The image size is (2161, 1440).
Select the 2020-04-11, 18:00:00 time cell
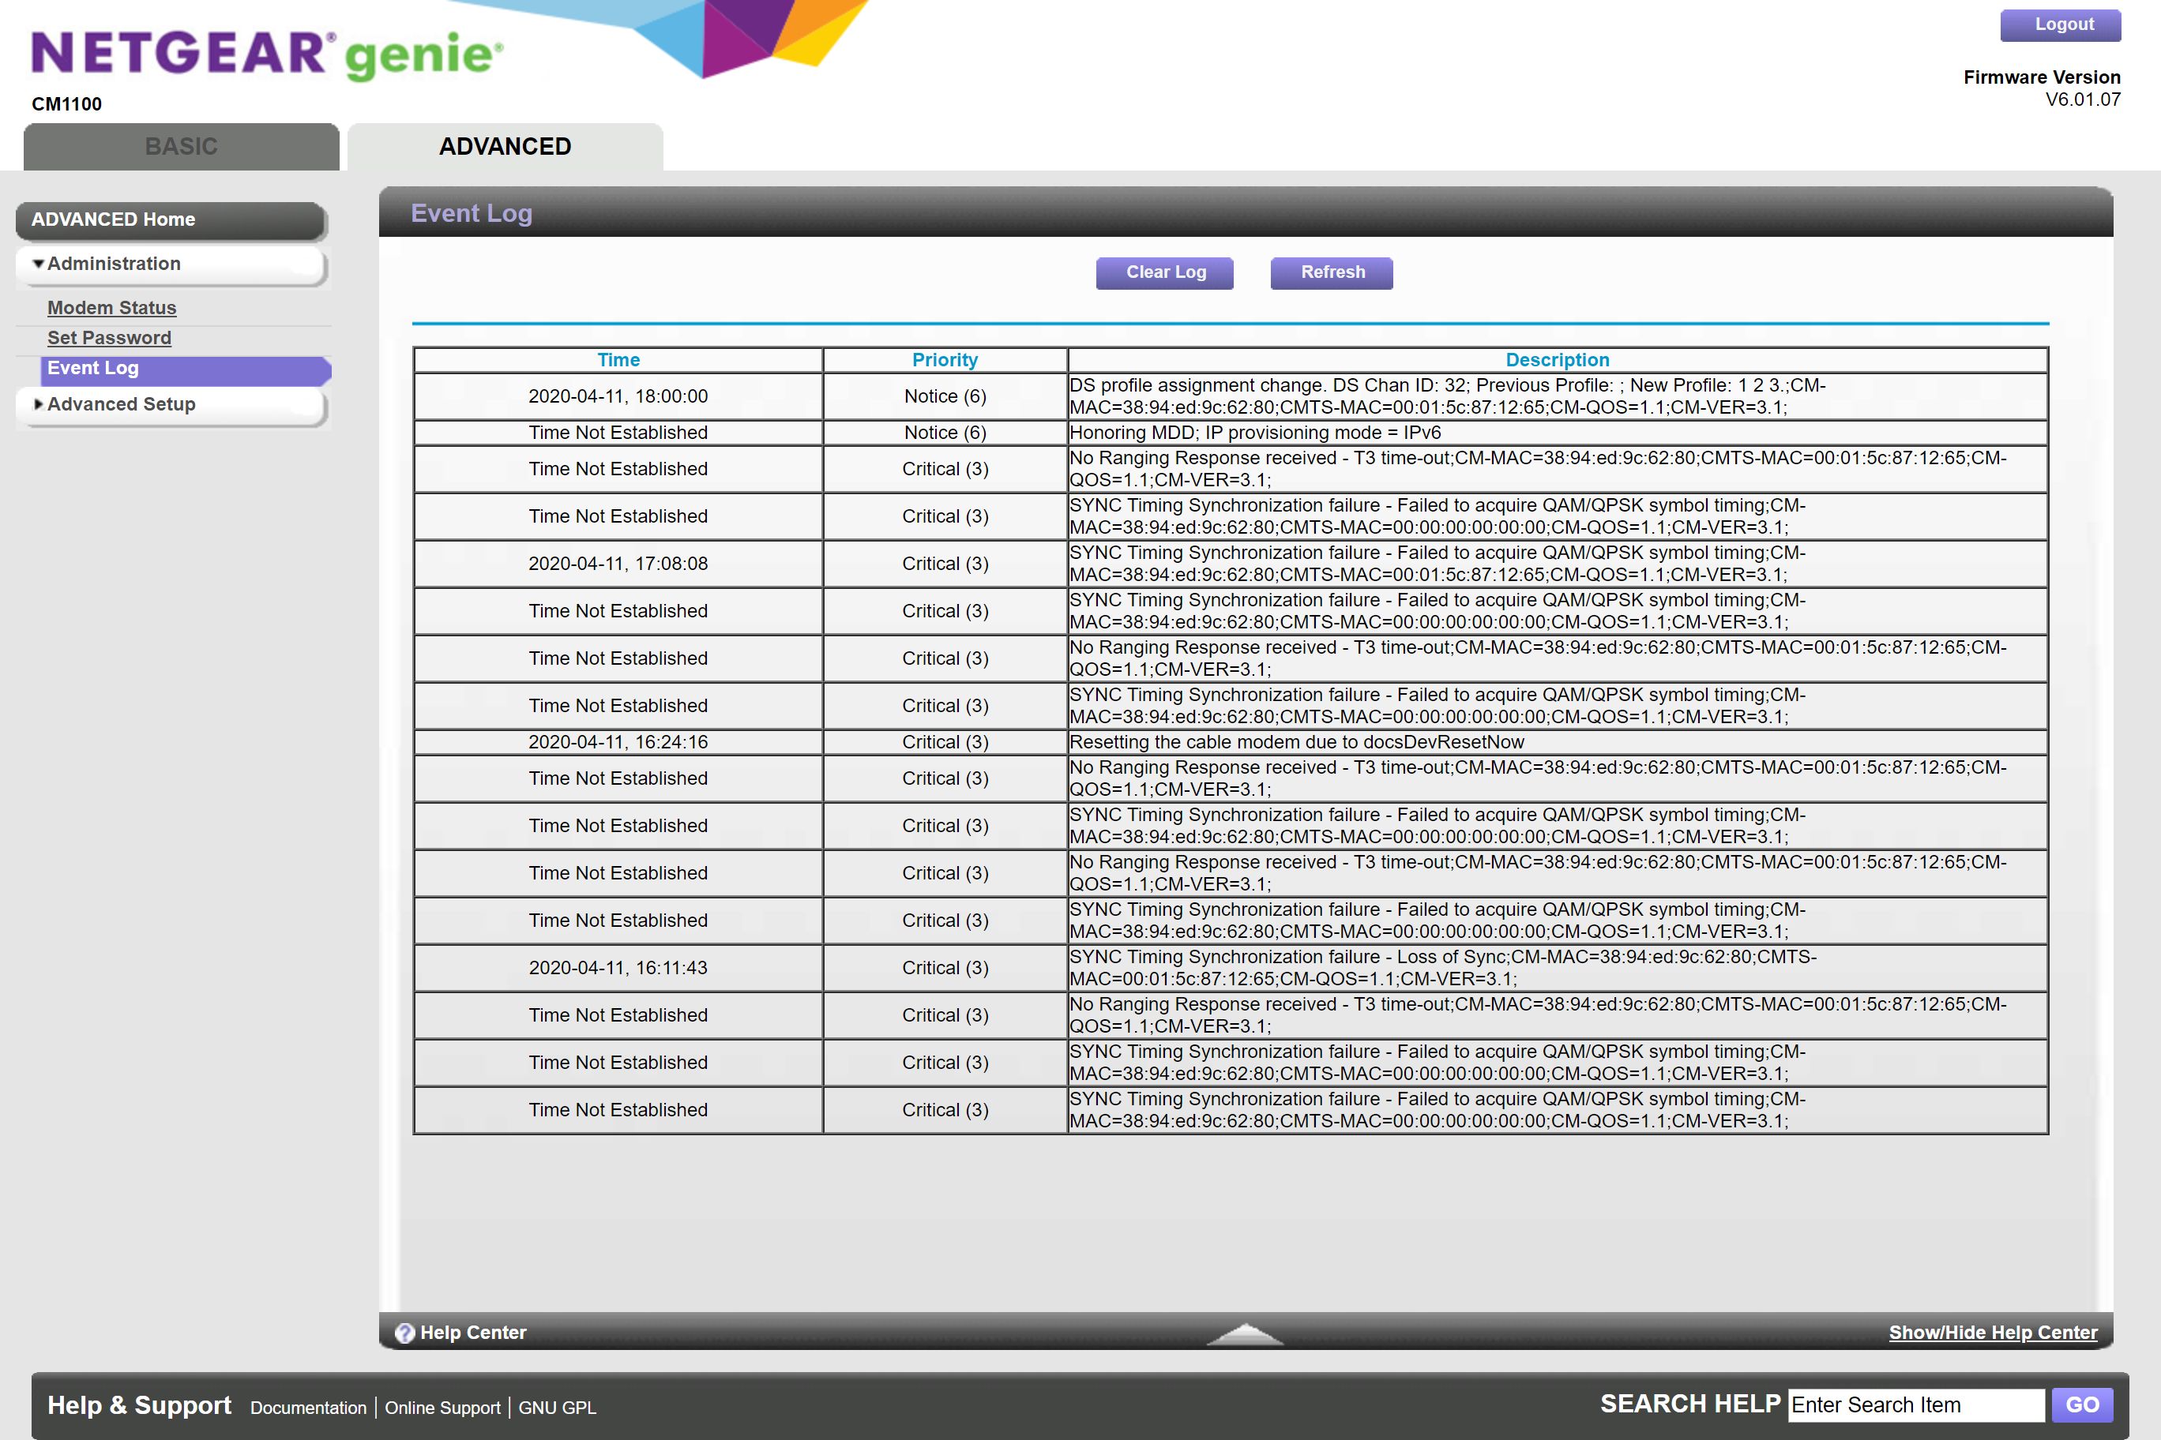click(618, 397)
